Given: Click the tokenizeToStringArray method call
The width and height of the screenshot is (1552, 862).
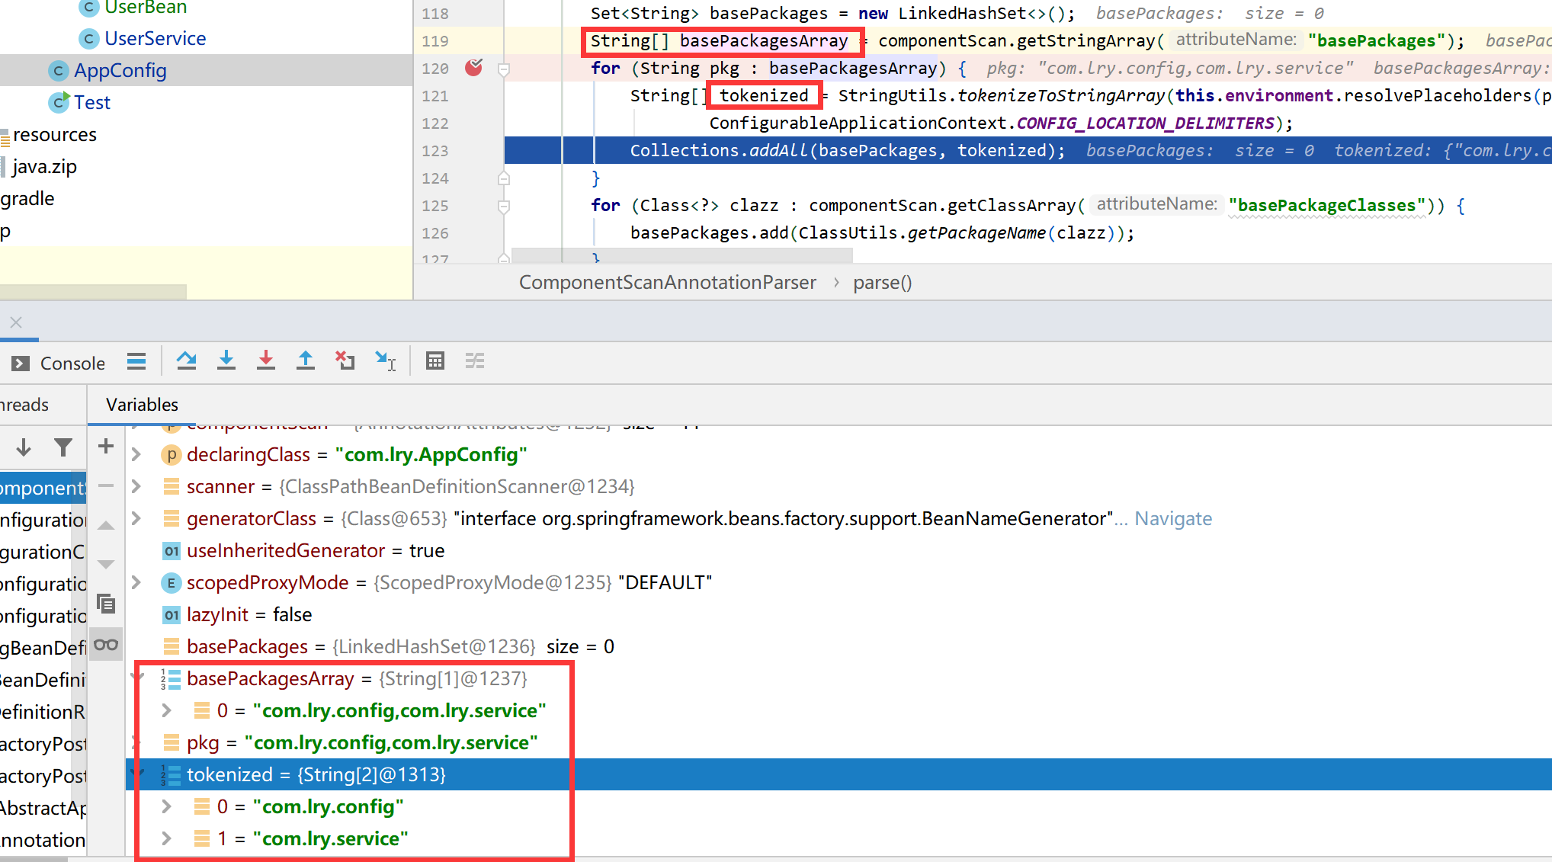Looking at the screenshot, I should tap(1061, 96).
